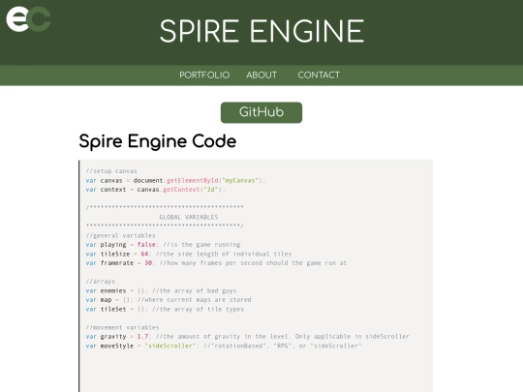Viewport: 523px width, 392px height.
Task: Click the var tileSize = 64 line
Action: click(x=189, y=254)
